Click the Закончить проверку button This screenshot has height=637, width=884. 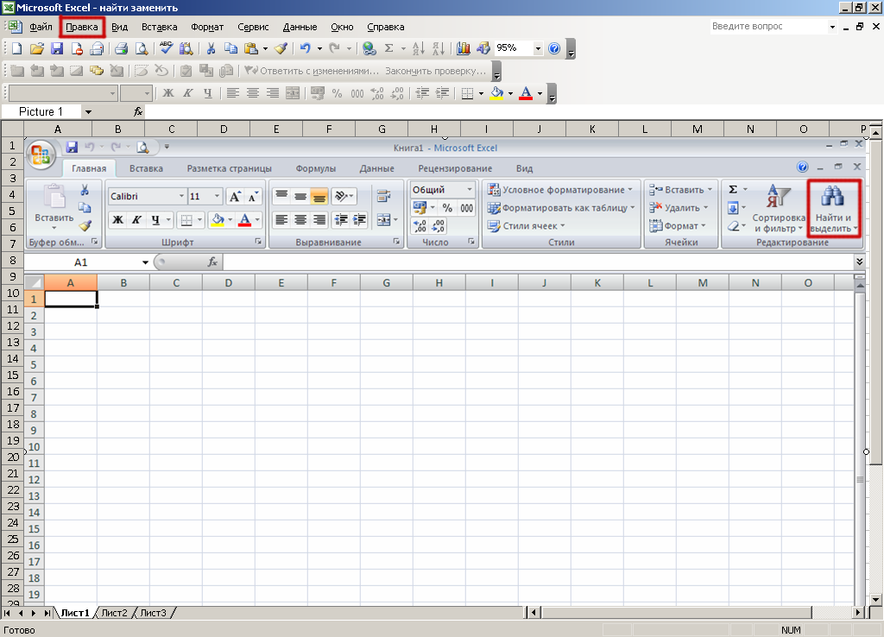(x=435, y=71)
